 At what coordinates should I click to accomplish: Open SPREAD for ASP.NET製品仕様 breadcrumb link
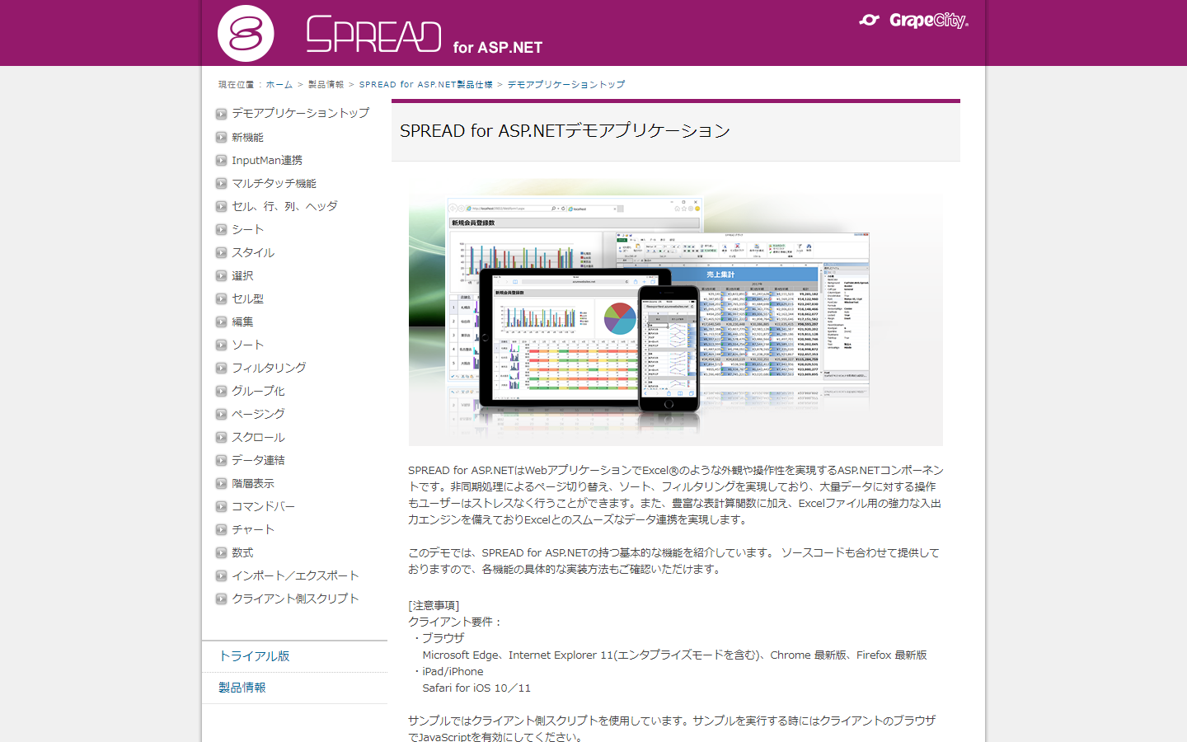click(426, 84)
